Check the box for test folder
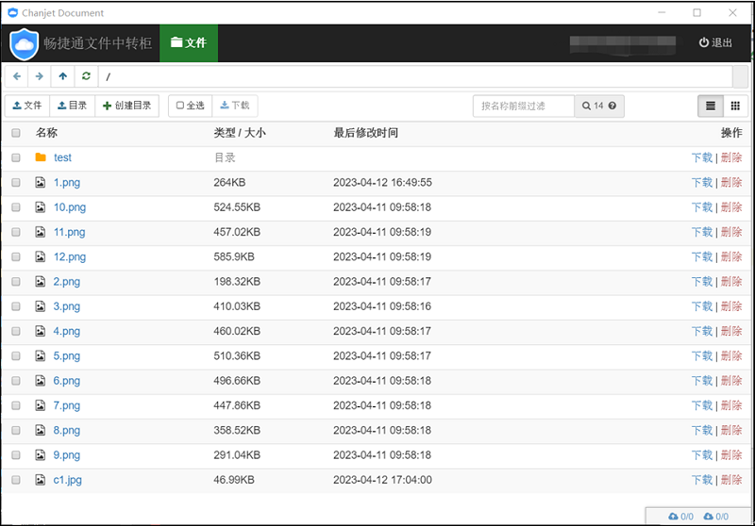This screenshot has width=755, height=526. pyautogui.click(x=16, y=157)
